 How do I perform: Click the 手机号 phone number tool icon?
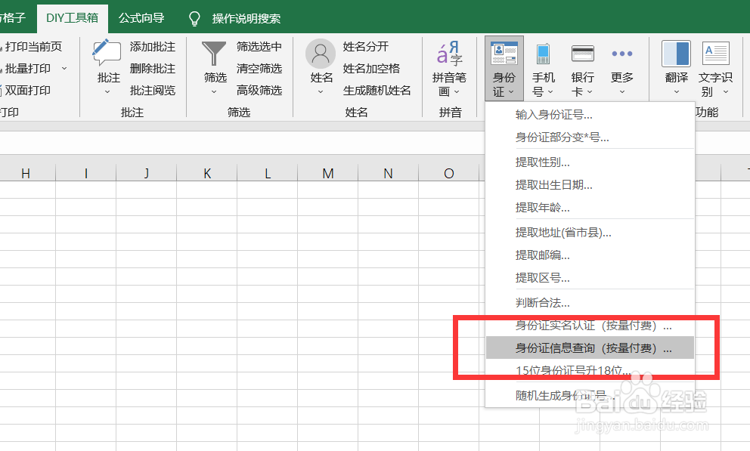[545, 53]
